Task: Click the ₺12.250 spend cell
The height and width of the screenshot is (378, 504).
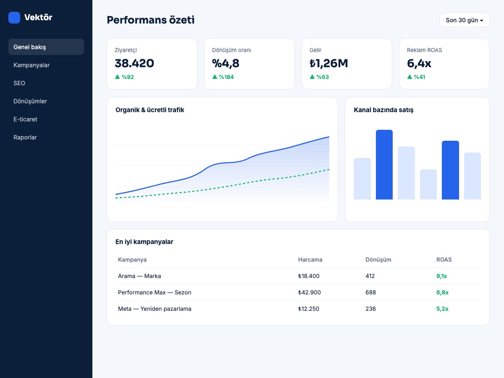Action: tap(309, 309)
